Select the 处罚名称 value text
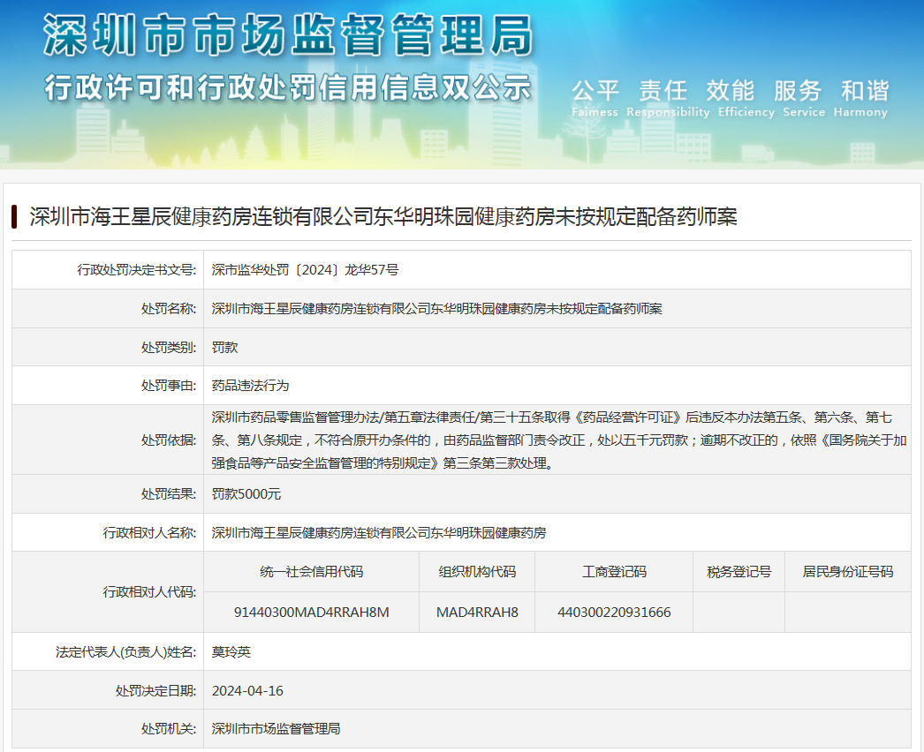Screen dimensions: 924x752 tap(436, 309)
